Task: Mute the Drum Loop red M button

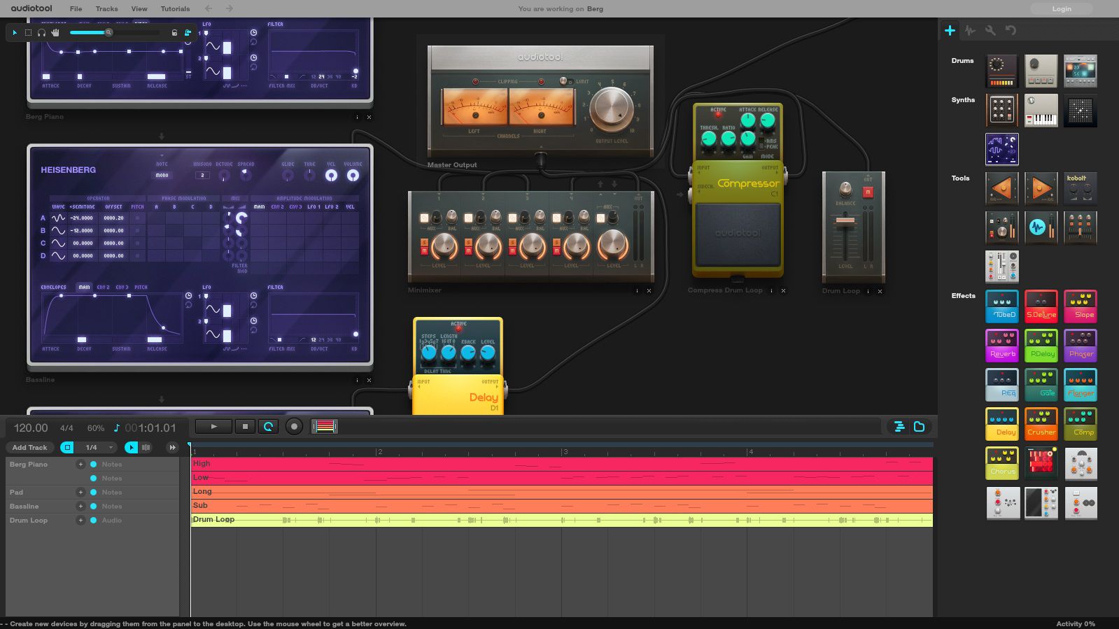Action: click(868, 192)
